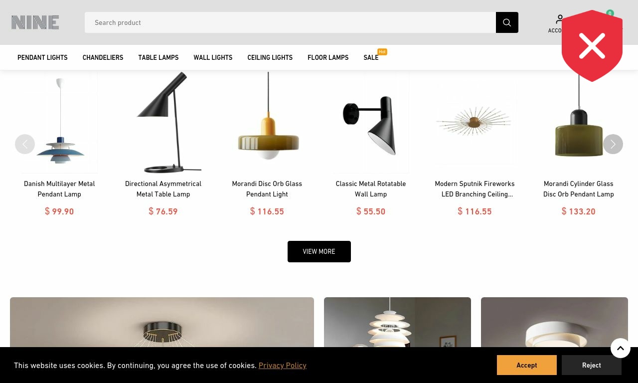Focus the Search product field
638x383 pixels.
click(290, 22)
